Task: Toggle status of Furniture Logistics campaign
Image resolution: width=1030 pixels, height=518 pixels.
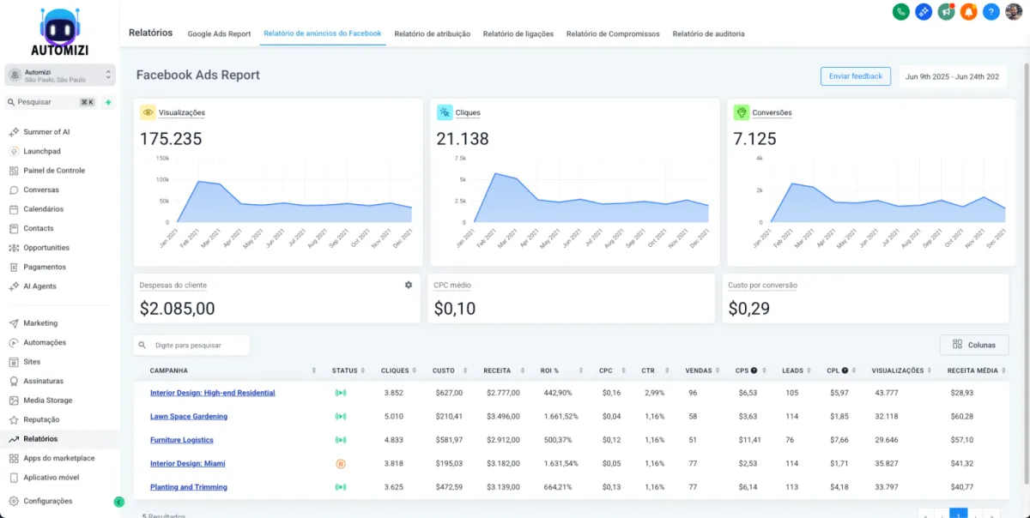Action: point(341,440)
